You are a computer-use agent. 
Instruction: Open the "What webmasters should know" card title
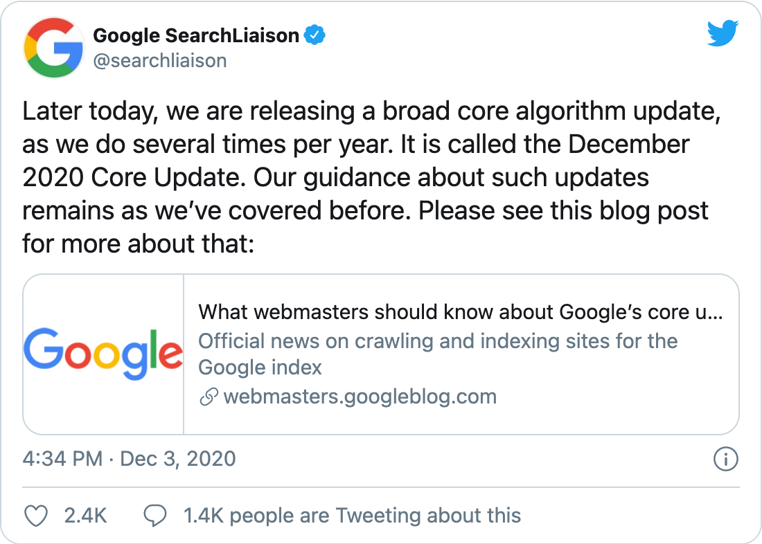461,312
